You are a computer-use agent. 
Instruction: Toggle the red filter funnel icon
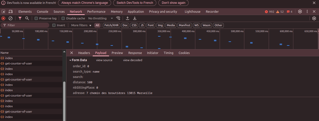(20, 18)
